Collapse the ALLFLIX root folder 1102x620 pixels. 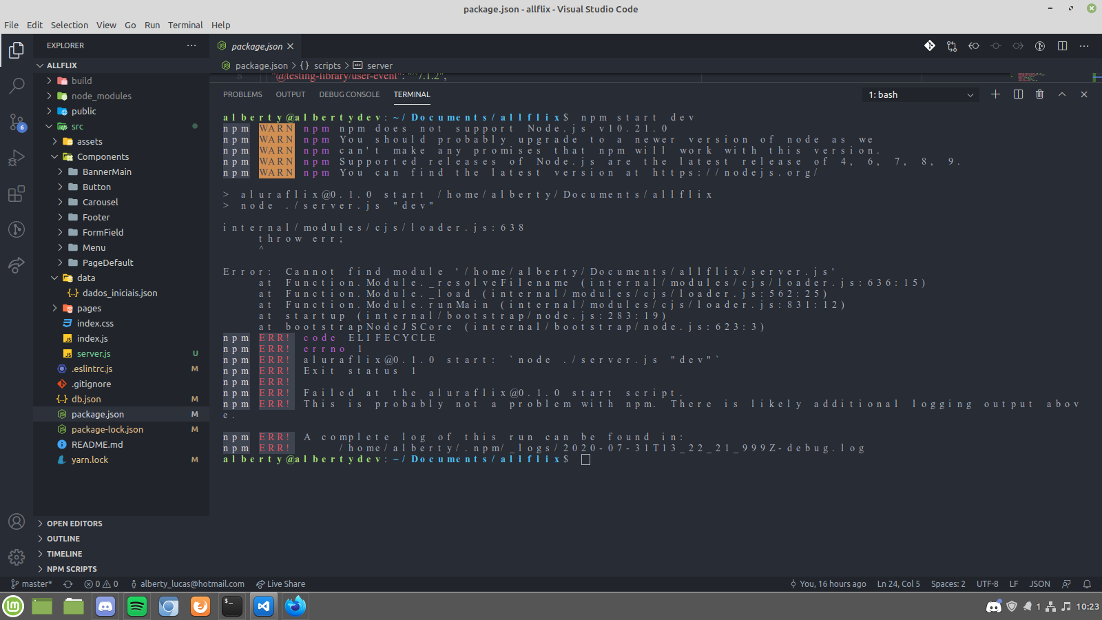(121, 65)
